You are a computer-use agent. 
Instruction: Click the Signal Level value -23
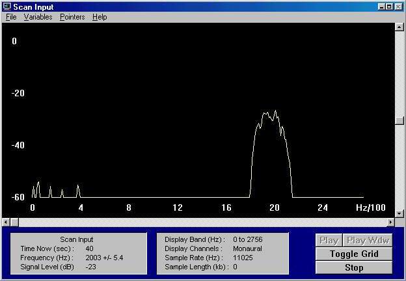[x=90, y=267]
